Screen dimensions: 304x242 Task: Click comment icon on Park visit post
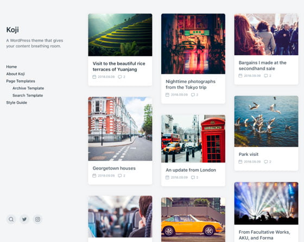click(266, 161)
